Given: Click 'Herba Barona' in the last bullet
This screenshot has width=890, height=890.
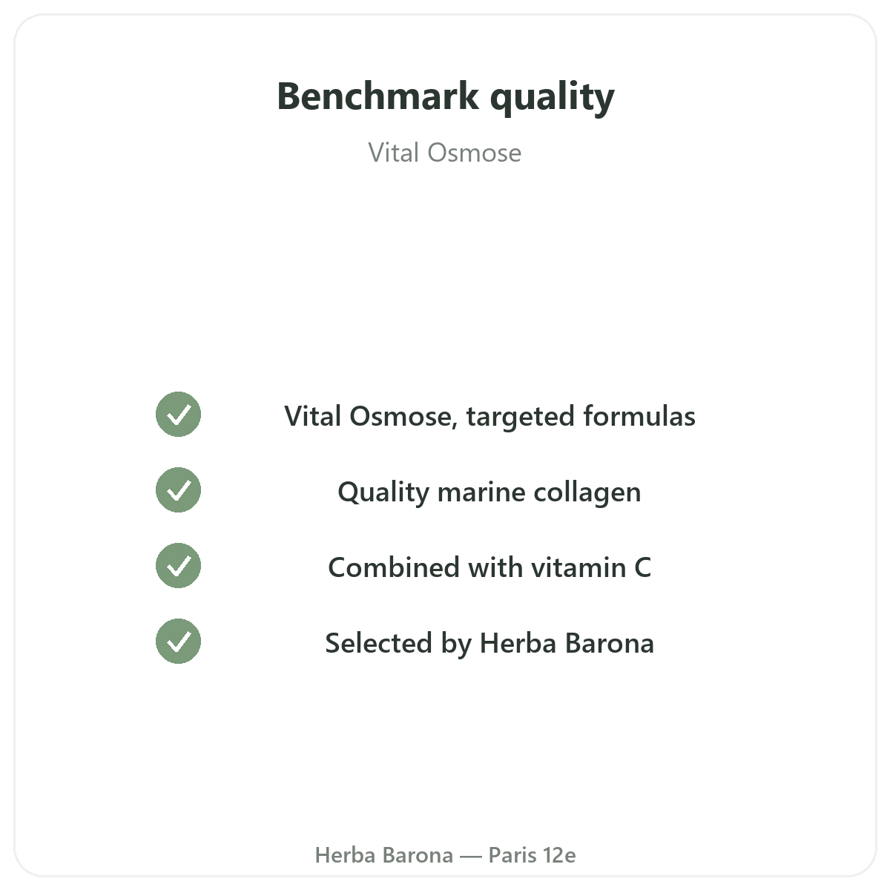Looking at the screenshot, I should [567, 643].
